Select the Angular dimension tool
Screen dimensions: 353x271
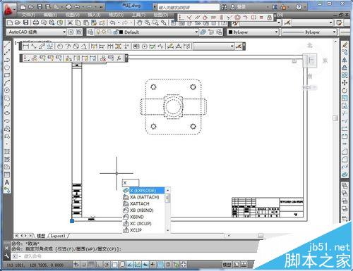point(84,46)
